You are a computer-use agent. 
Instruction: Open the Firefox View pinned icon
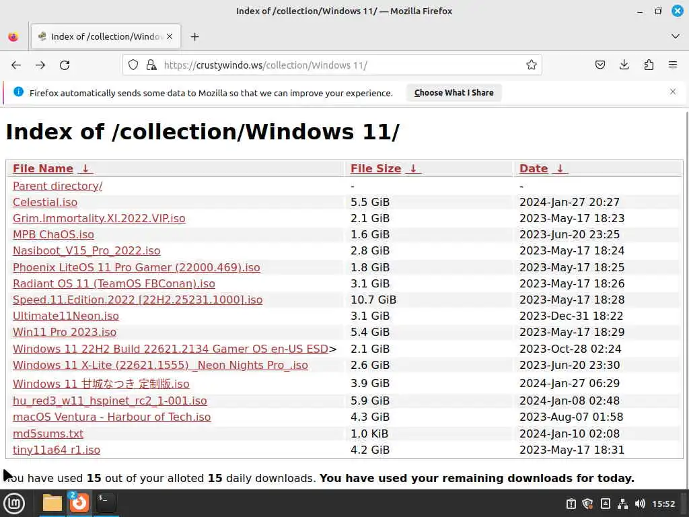[13, 37]
